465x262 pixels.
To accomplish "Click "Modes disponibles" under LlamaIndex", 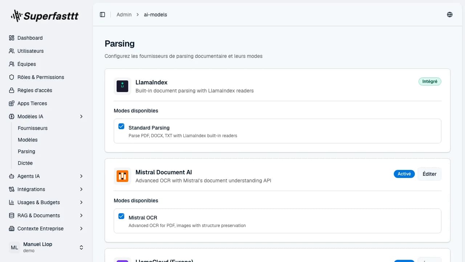I will [x=136, y=111].
